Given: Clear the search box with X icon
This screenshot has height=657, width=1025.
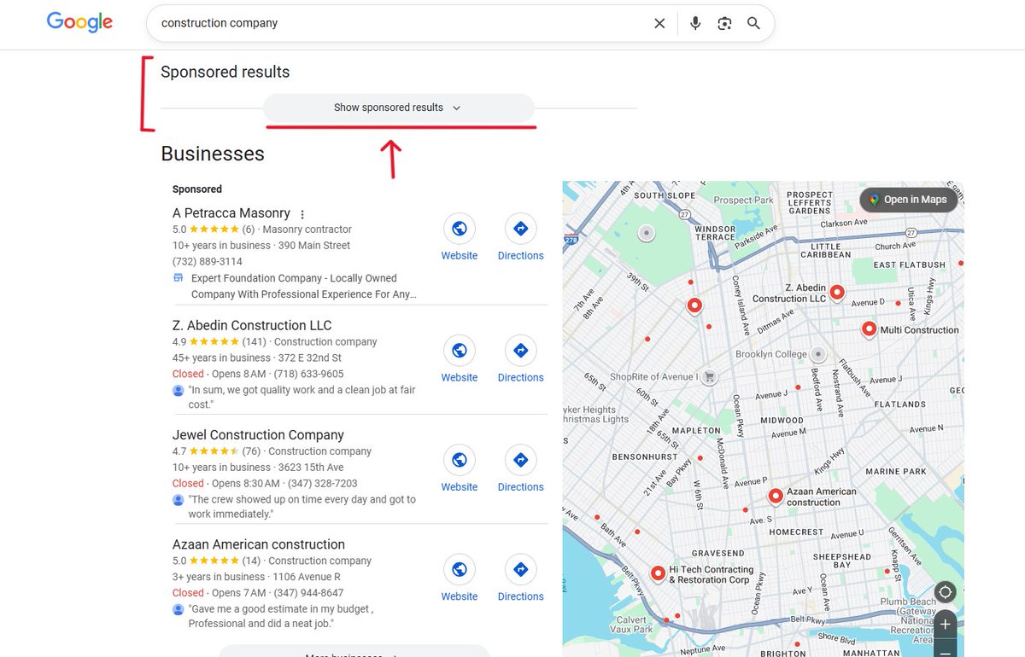Looking at the screenshot, I should pos(659,24).
